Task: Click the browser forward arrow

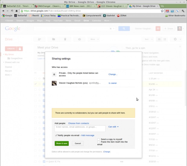Action: click(8, 11)
